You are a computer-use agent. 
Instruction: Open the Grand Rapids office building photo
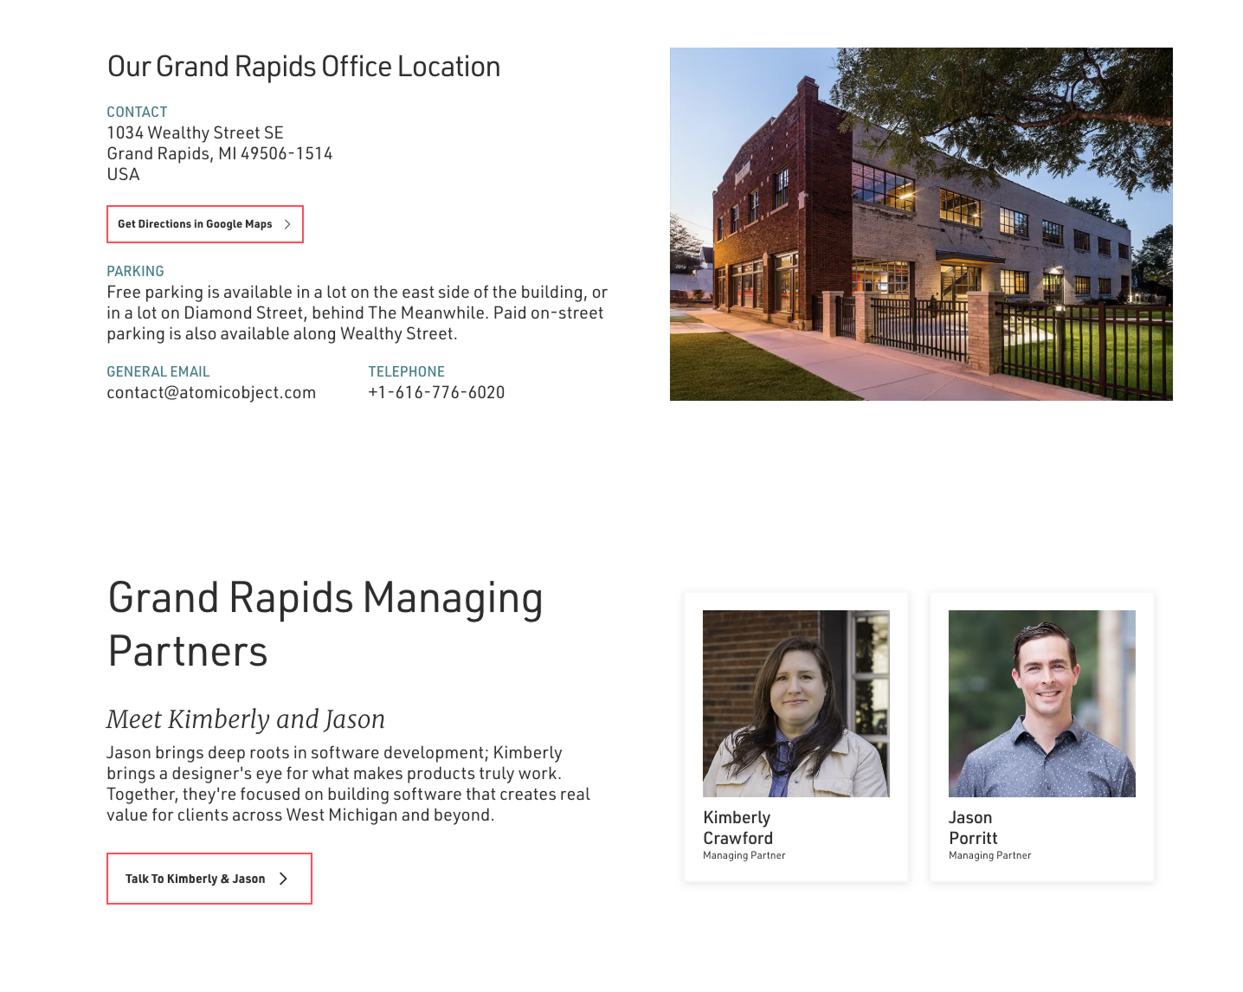click(921, 224)
